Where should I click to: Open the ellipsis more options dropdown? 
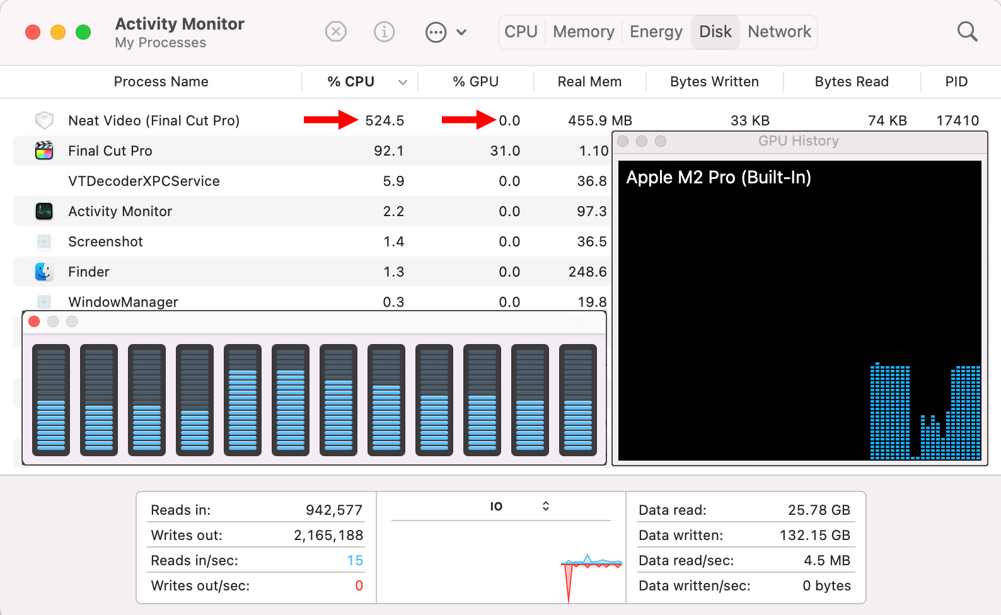point(446,32)
